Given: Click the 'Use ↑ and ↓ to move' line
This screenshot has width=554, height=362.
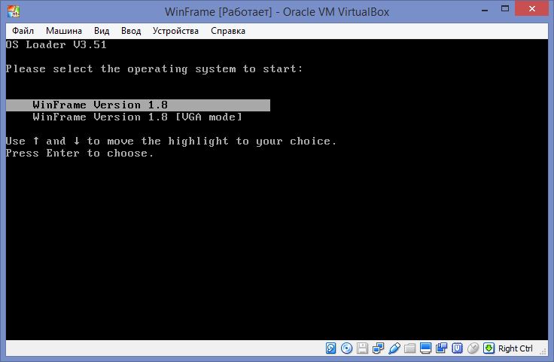Looking at the screenshot, I should click(x=172, y=141).
